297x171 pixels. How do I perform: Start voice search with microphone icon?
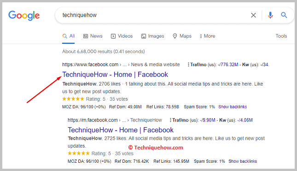270,15
